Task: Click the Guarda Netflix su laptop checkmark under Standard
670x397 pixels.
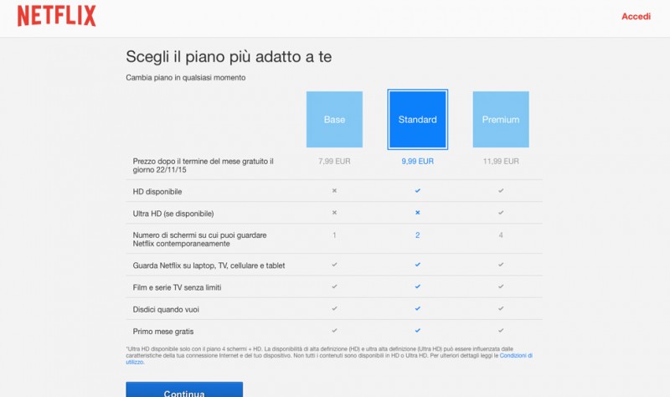Action: [417, 265]
